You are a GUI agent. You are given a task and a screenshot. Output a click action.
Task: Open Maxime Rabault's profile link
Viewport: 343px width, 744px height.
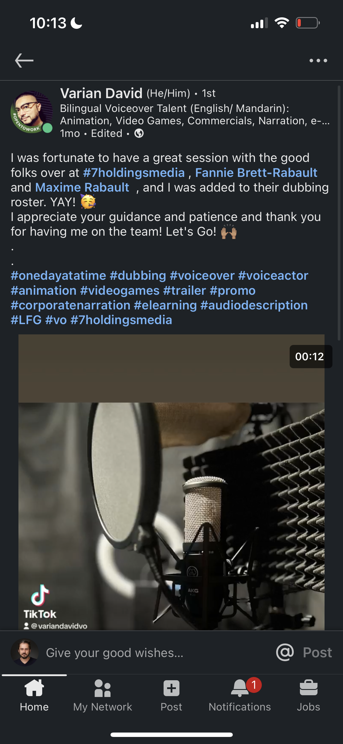(x=82, y=187)
